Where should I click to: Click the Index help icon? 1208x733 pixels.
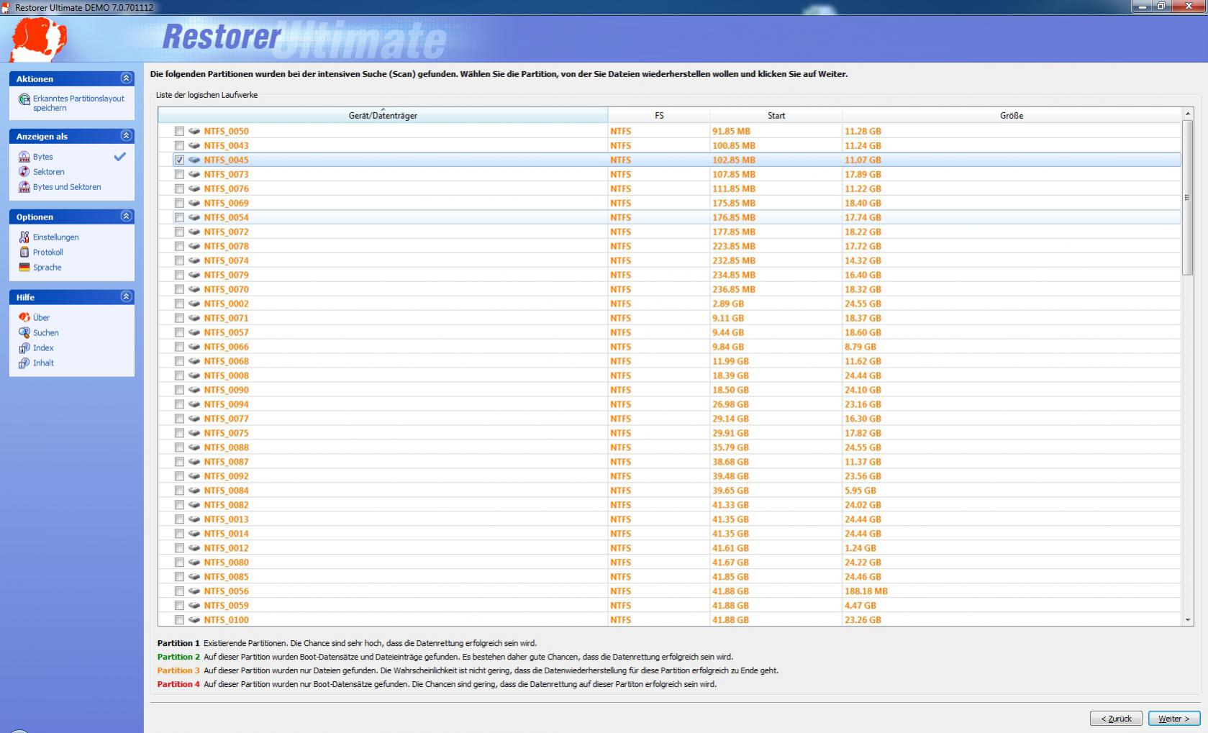[x=24, y=347]
